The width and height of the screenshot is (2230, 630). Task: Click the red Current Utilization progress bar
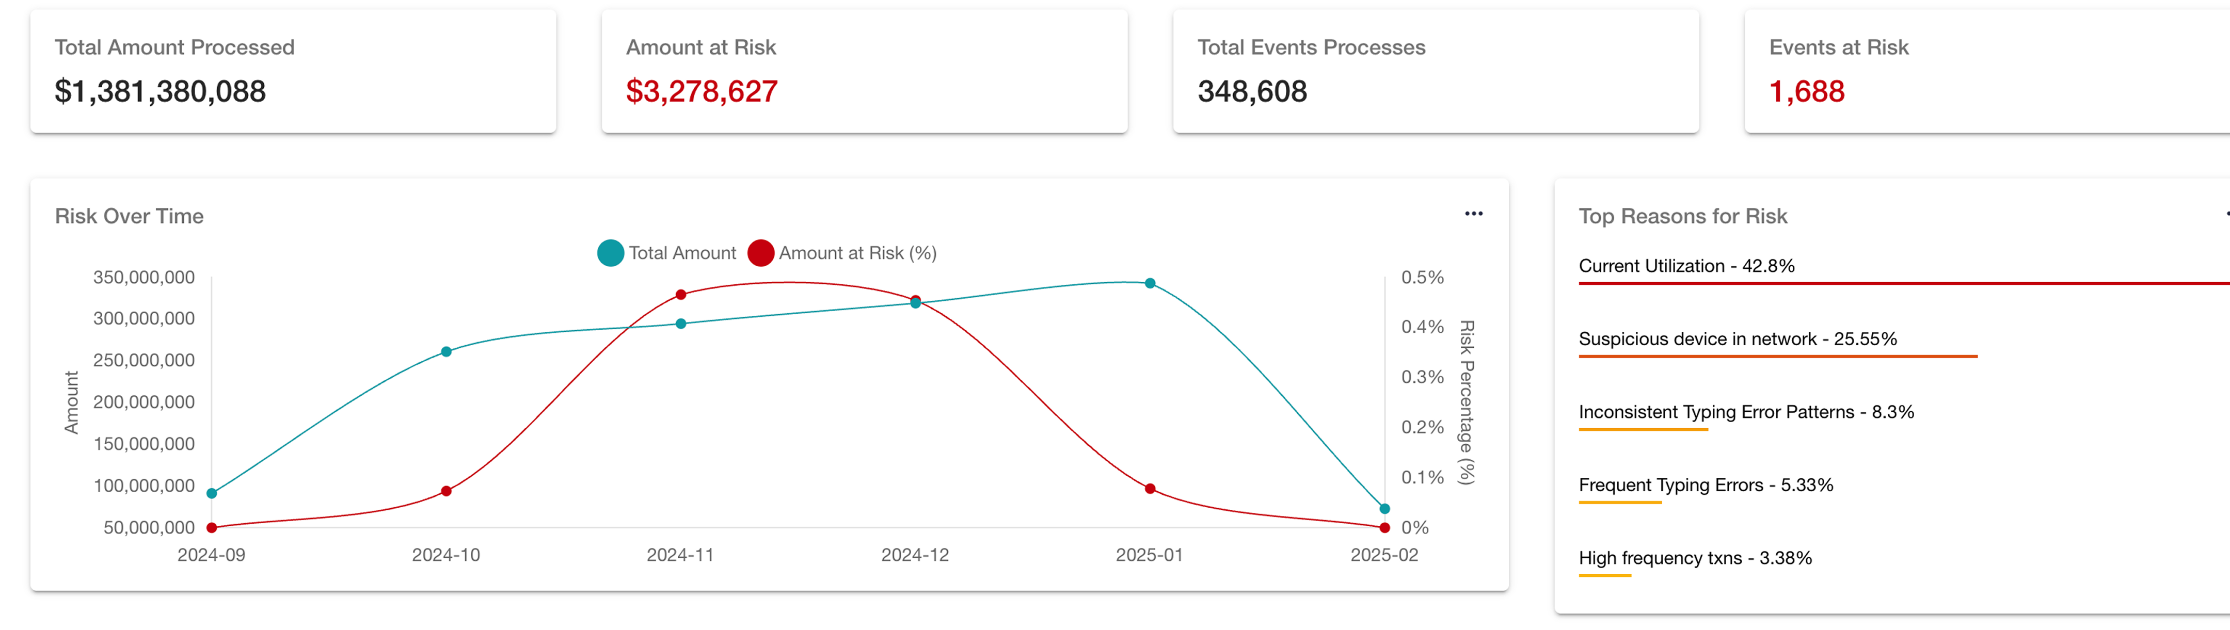[1904, 283]
